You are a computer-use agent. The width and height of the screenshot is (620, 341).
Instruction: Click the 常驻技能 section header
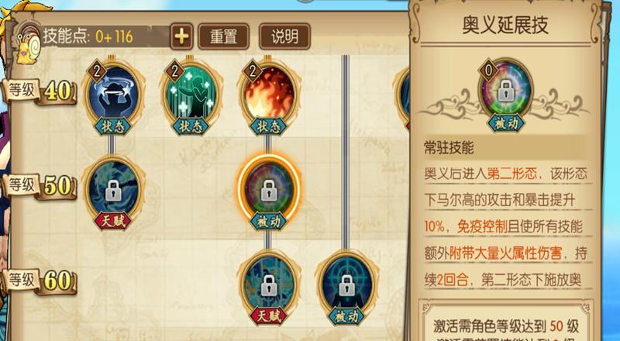pos(449,147)
